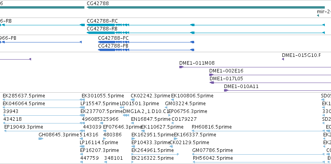Select the DME1-011M08 clone label
The height and width of the screenshot is (164, 331).
pos(197,63)
